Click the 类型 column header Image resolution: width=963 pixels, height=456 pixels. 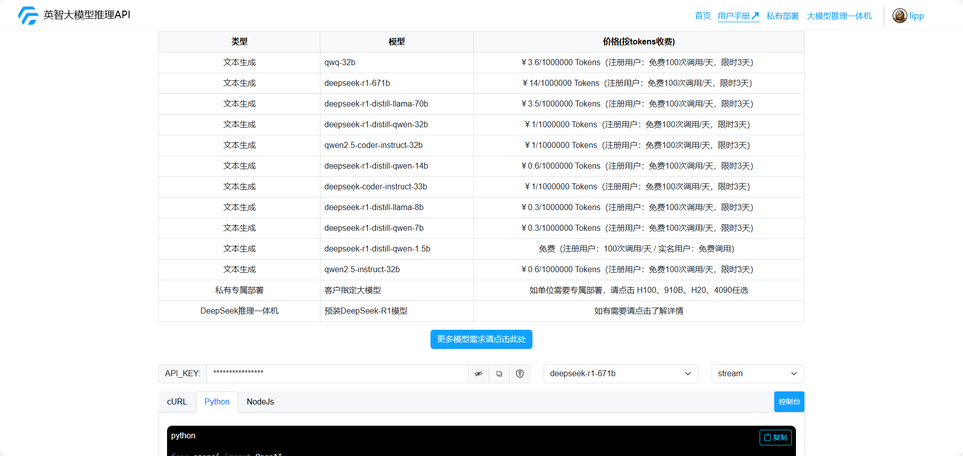(x=239, y=42)
